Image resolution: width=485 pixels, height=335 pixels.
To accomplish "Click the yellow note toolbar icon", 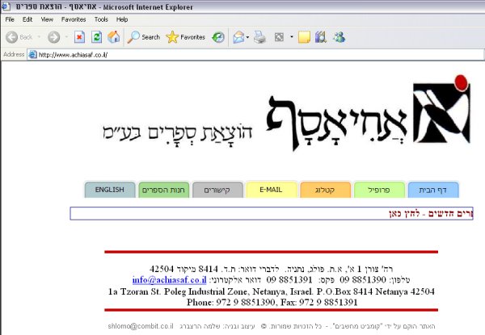I will (x=304, y=37).
